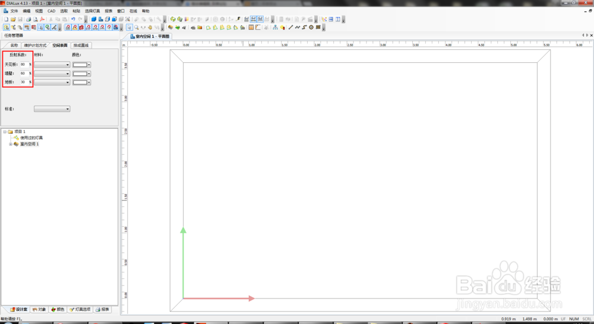
Task: Click the orange square surface icon
Action: tap(251, 27)
